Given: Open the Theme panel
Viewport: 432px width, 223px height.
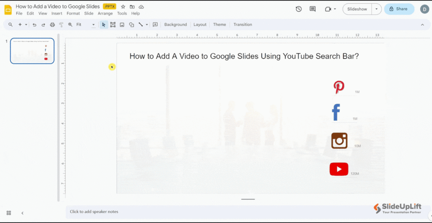Looking at the screenshot, I should click(x=219, y=24).
